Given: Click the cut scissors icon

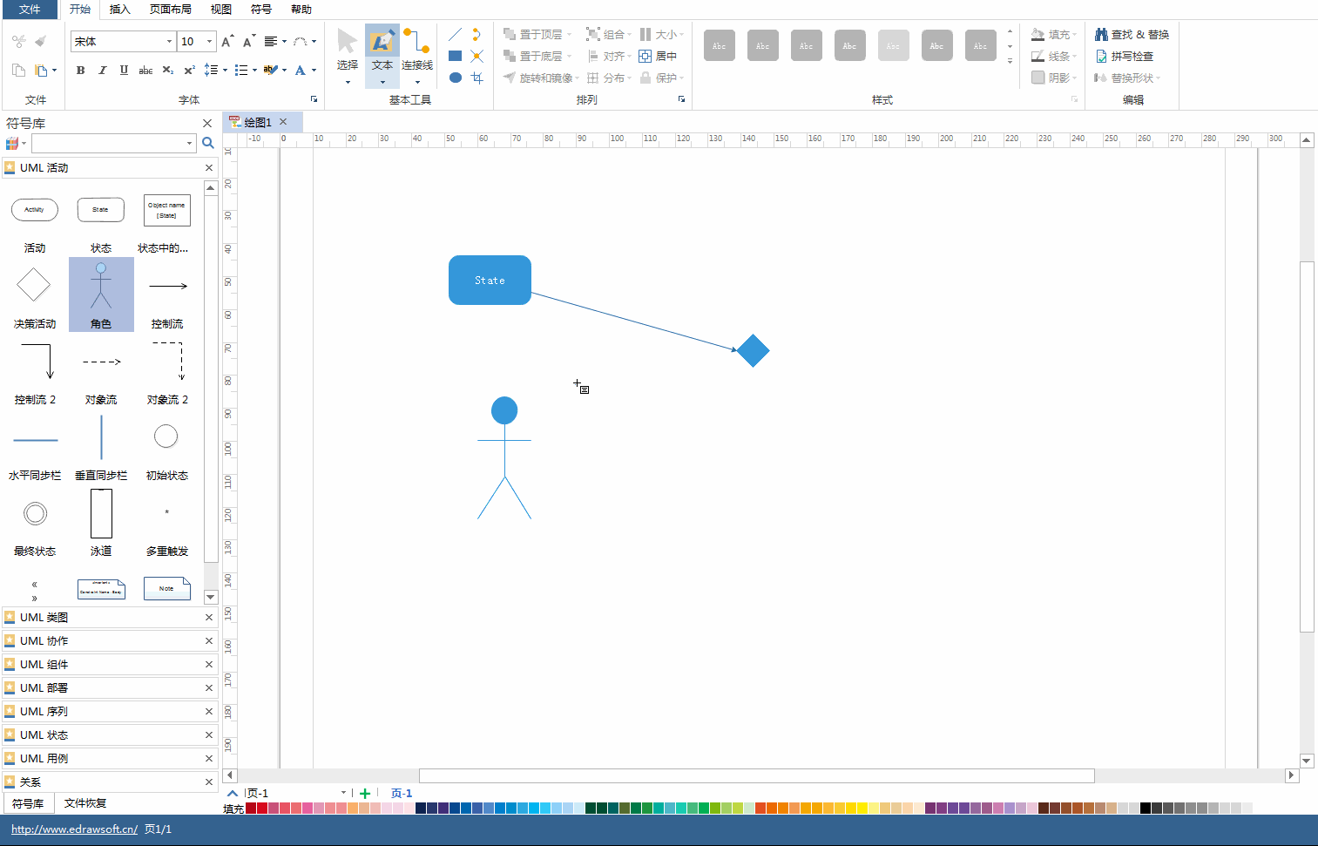Looking at the screenshot, I should [x=18, y=41].
